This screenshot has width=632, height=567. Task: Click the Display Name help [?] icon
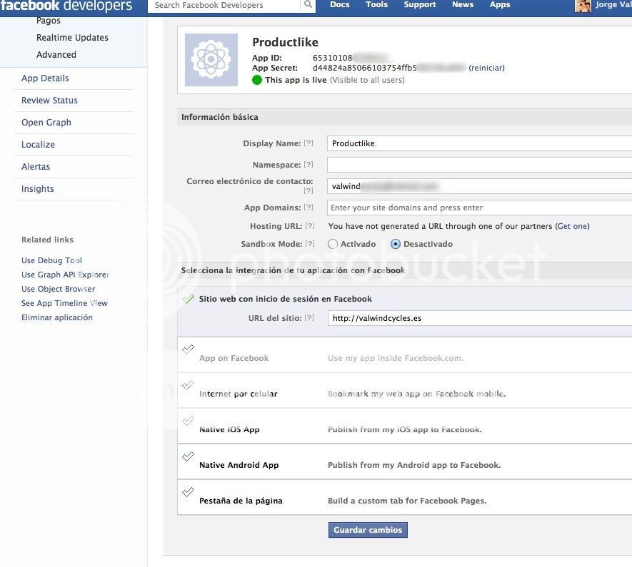pos(309,144)
